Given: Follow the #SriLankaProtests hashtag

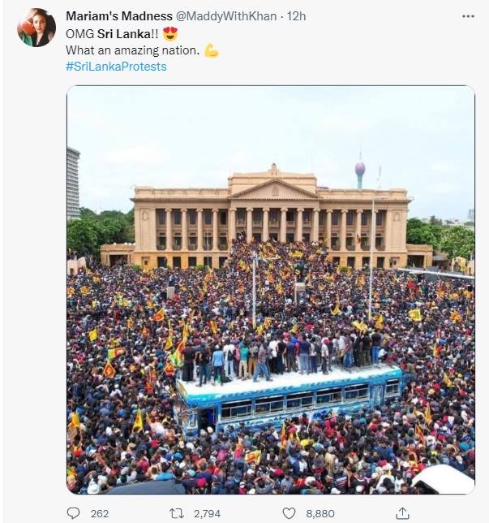Looking at the screenshot, I should [x=116, y=67].
